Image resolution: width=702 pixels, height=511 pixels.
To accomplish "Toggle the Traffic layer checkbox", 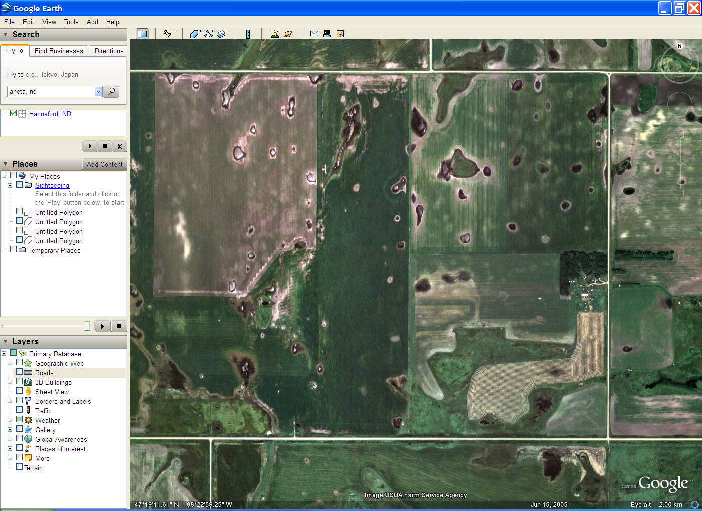I will click(20, 410).
